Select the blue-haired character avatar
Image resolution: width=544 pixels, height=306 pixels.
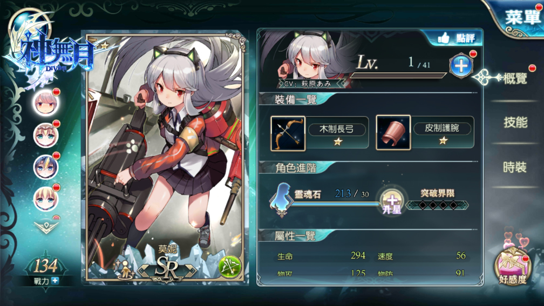[46, 167]
